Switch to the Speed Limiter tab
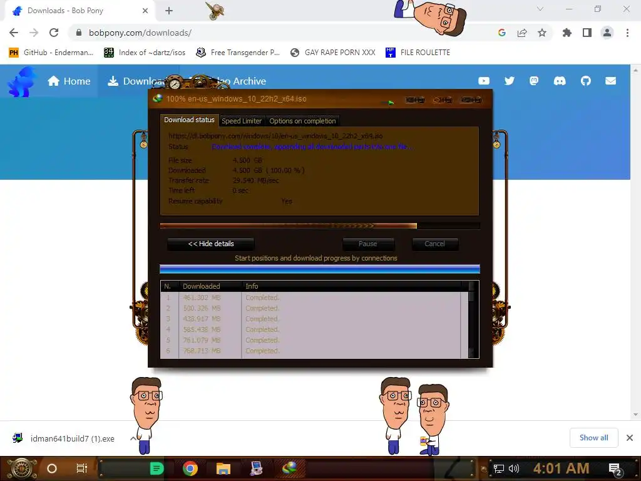The height and width of the screenshot is (481, 641). pyautogui.click(x=242, y=121)
